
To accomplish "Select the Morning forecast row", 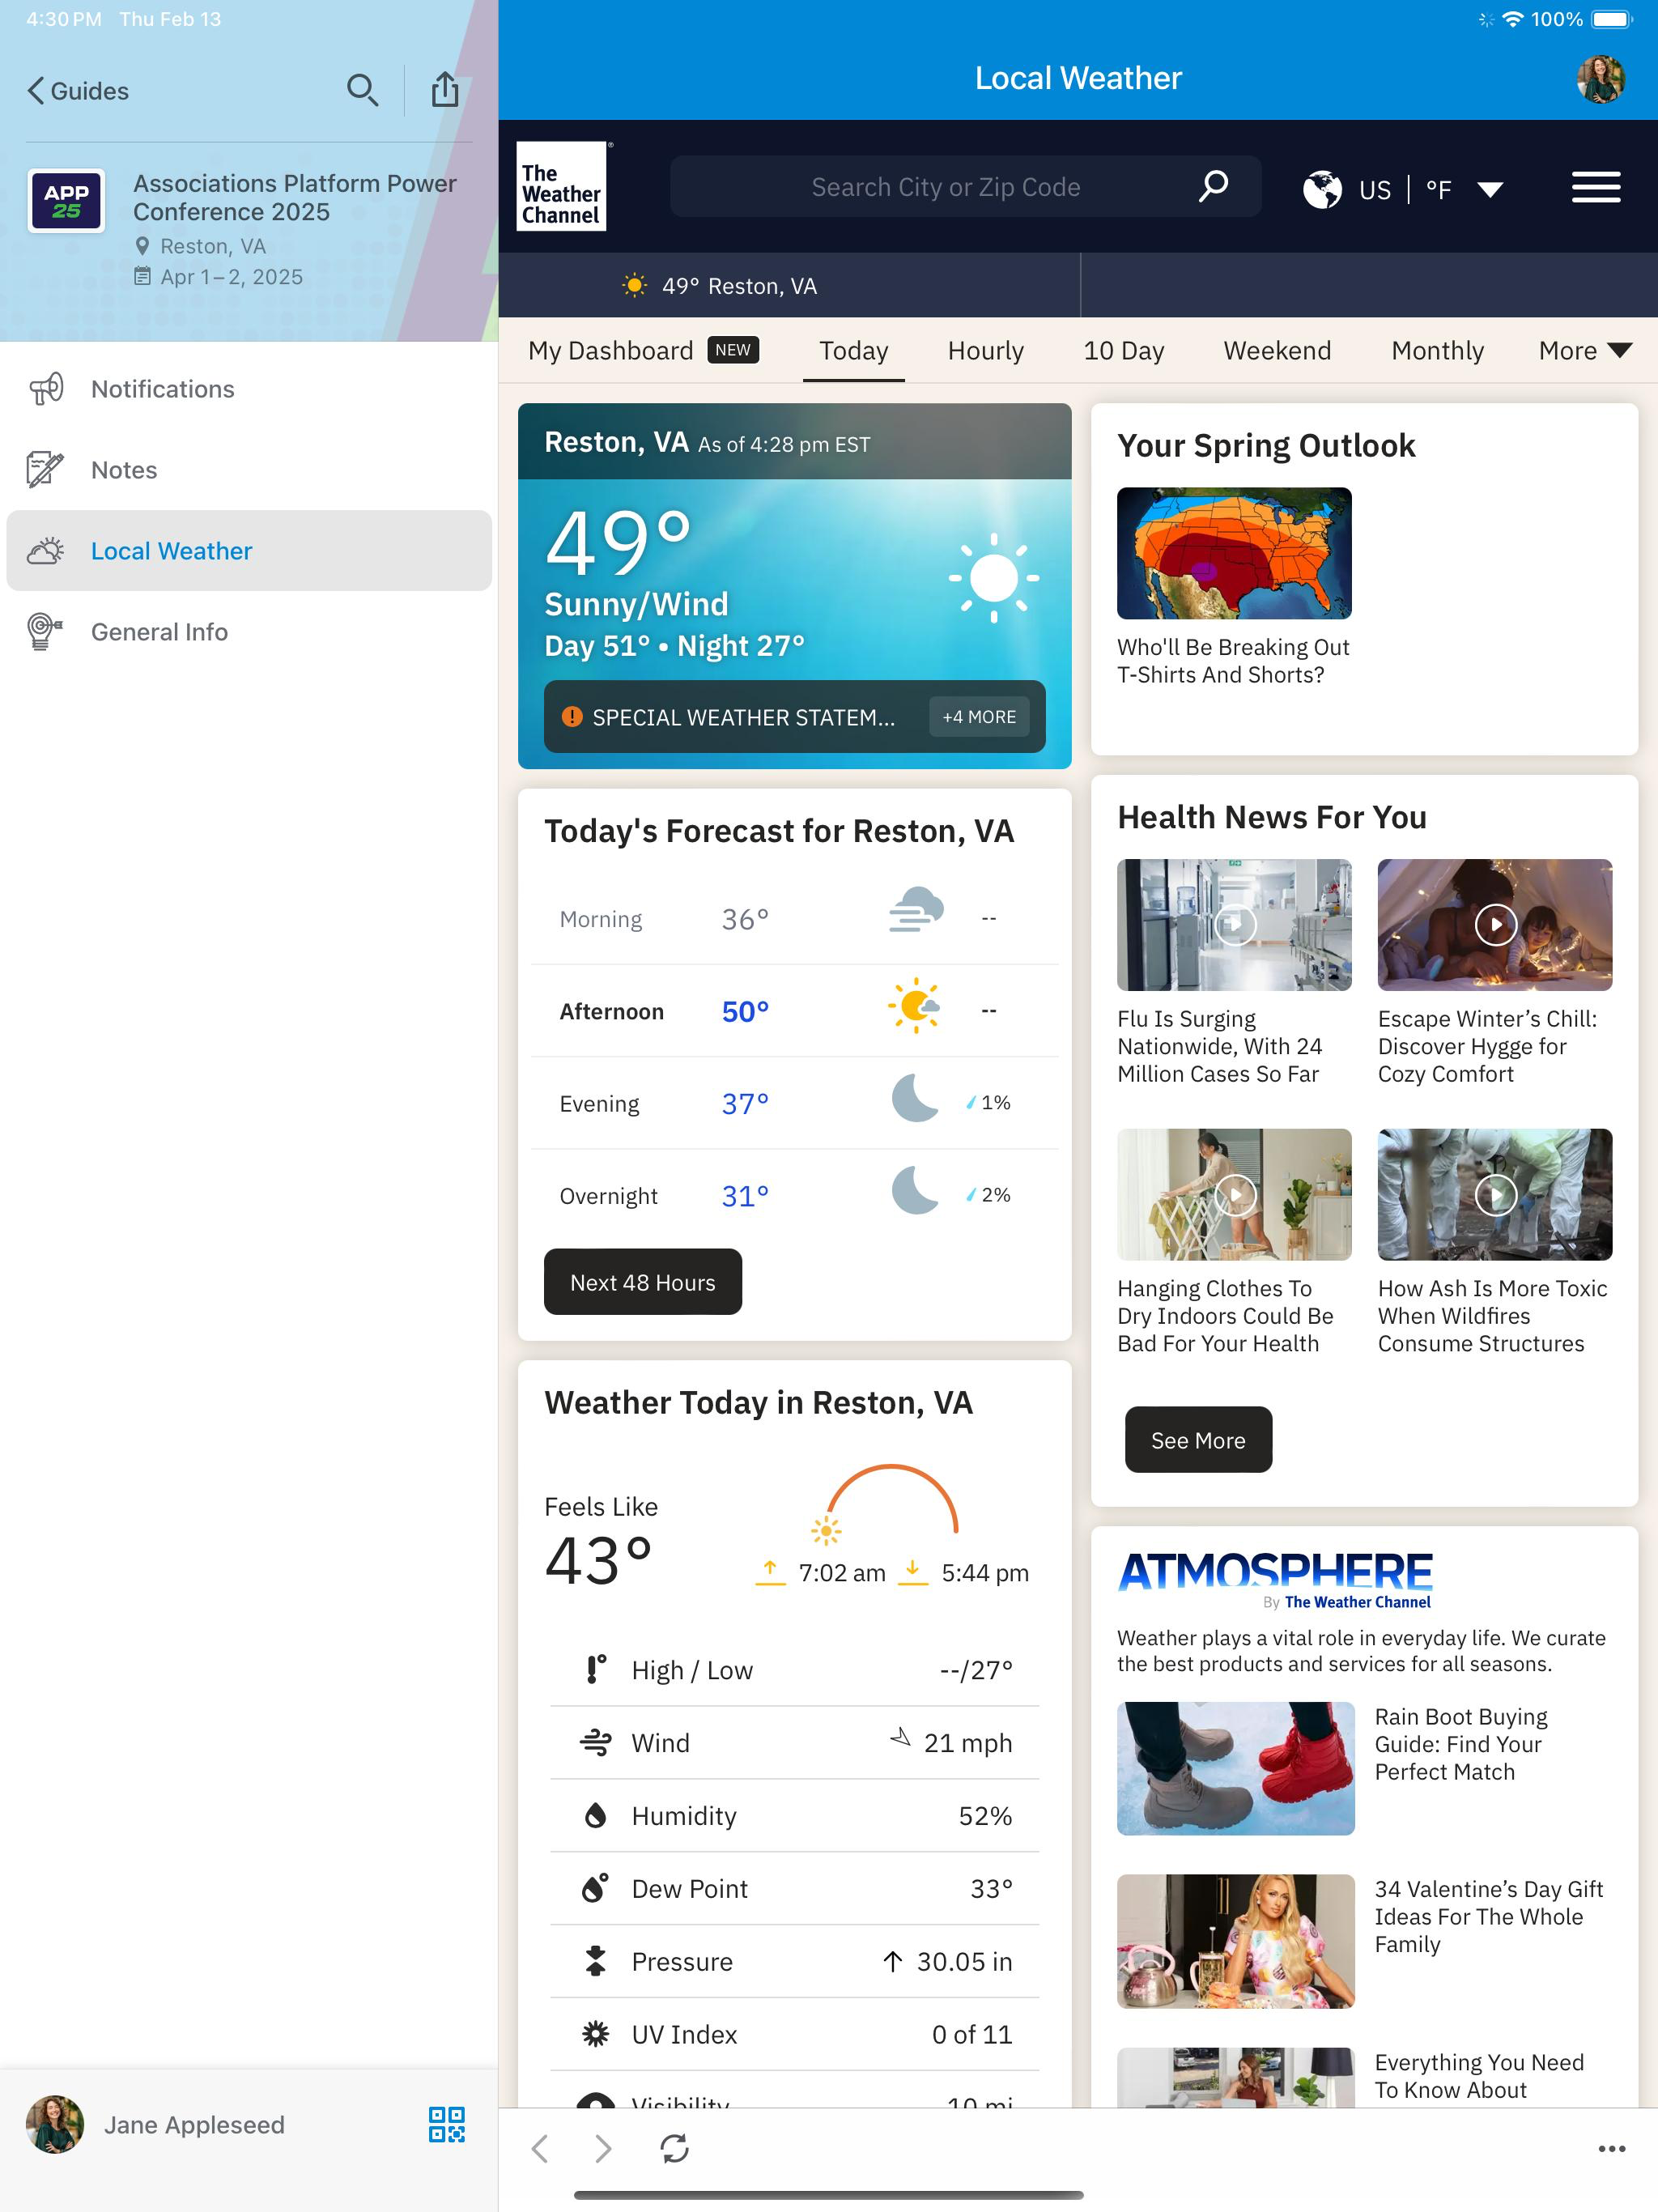I will coord(795,919).
